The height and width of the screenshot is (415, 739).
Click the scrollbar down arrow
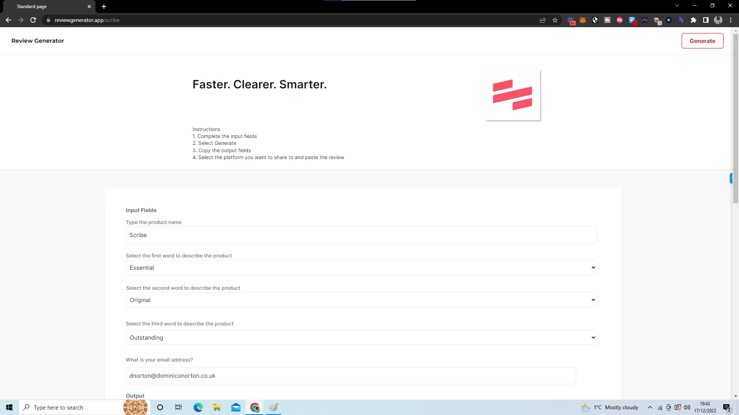pos(736,396)
